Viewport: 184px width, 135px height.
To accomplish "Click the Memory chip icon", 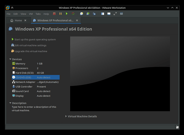I will (14, 63).
